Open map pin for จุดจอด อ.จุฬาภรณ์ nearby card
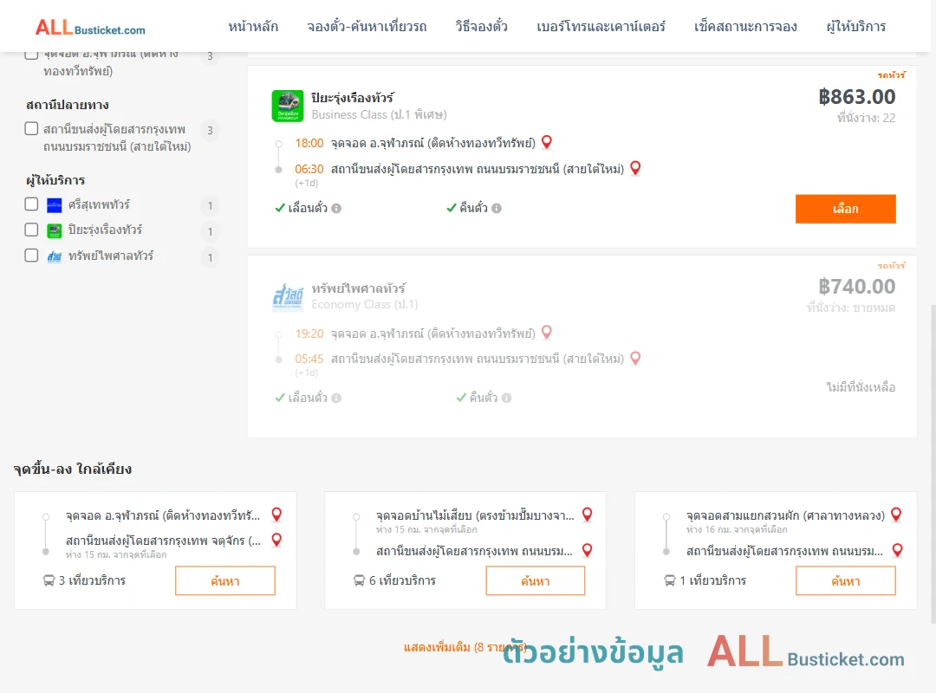This screenshot has width=936, height=693. (276, 515)
